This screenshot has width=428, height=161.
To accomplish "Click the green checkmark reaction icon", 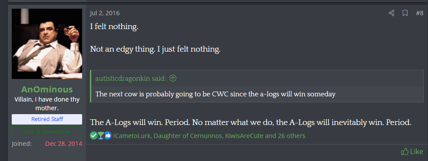I will click(x=93, y=135).
